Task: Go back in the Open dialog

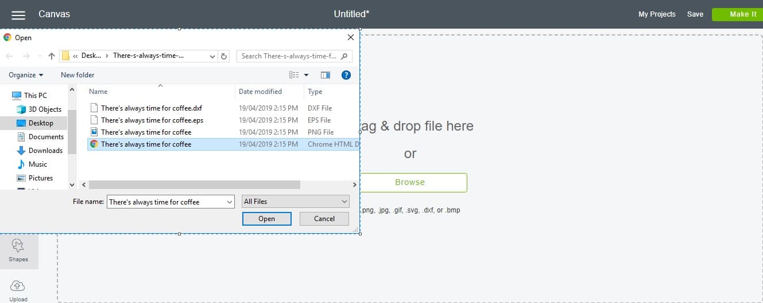Action: (x=9, y=56)
